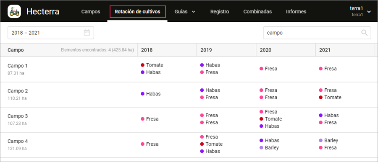Go to the Campos tab
The image size is (378, 162).
(x=91, y=12)
